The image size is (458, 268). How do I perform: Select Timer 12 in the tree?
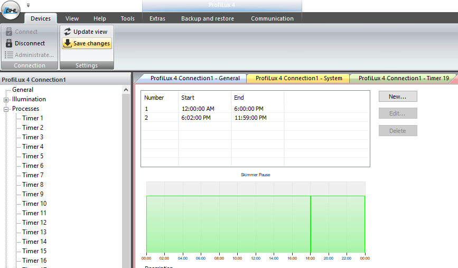pyautogui.click(x=34, y=223)
